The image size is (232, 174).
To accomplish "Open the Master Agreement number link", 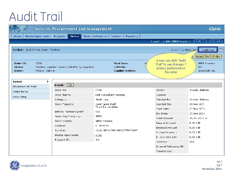I will [98, 135].
